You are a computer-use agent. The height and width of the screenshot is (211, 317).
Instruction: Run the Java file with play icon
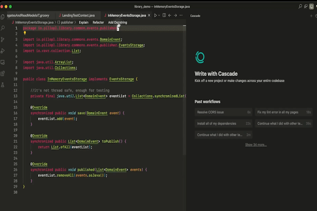pyautogui.click(x=155, y=15)
